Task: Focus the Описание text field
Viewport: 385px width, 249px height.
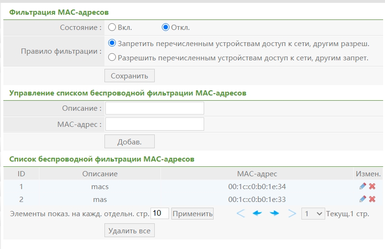Action: pos(155,108)
